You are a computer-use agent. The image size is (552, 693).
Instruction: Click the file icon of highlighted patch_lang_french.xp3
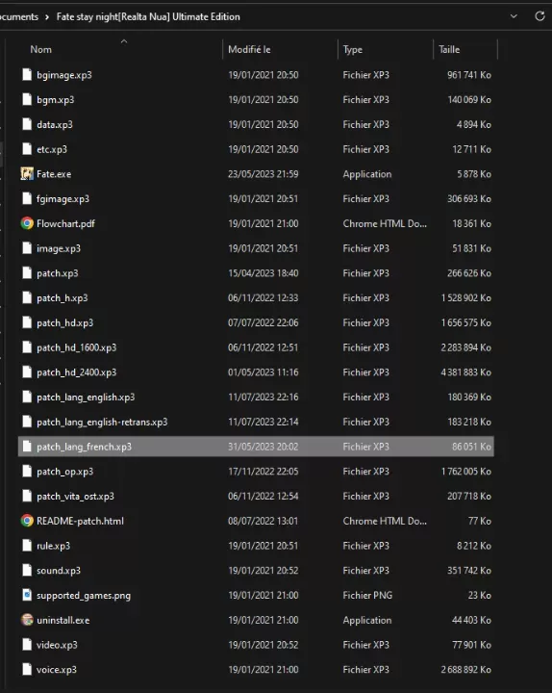pos(27,447)
